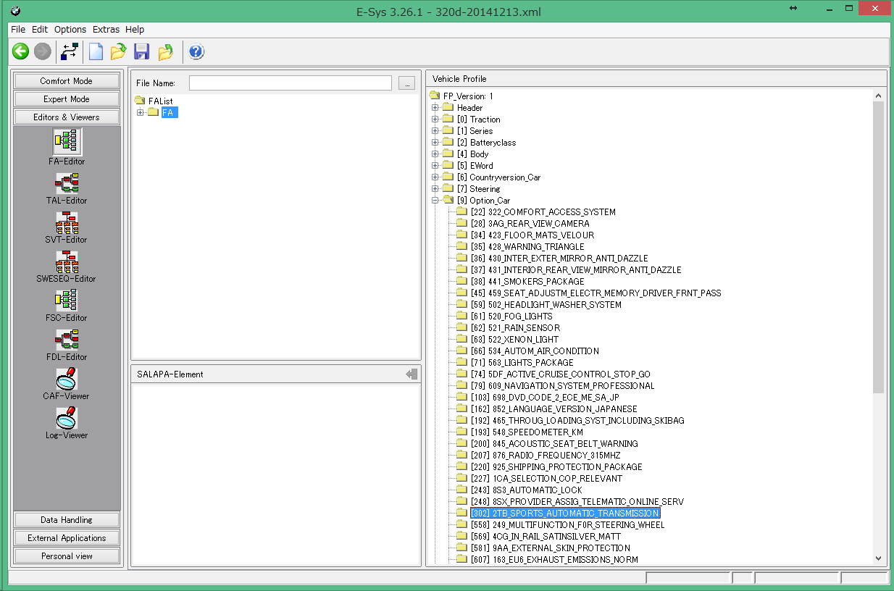The image size is (894, 591).
Task: Expand the [5] EWord node
Action: tap(435, 165)
